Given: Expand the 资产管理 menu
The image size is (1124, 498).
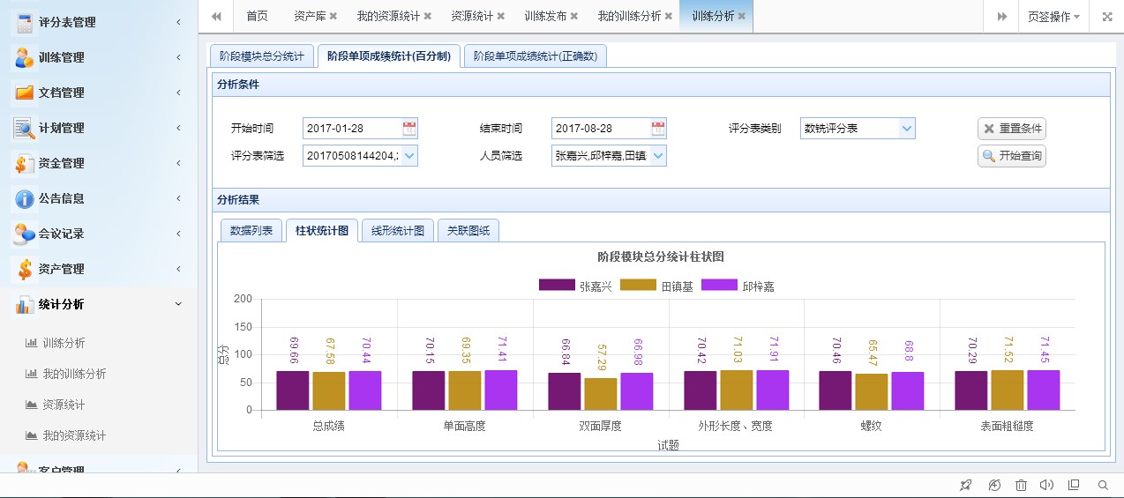Looking at the screenshot, I should 178,269.
